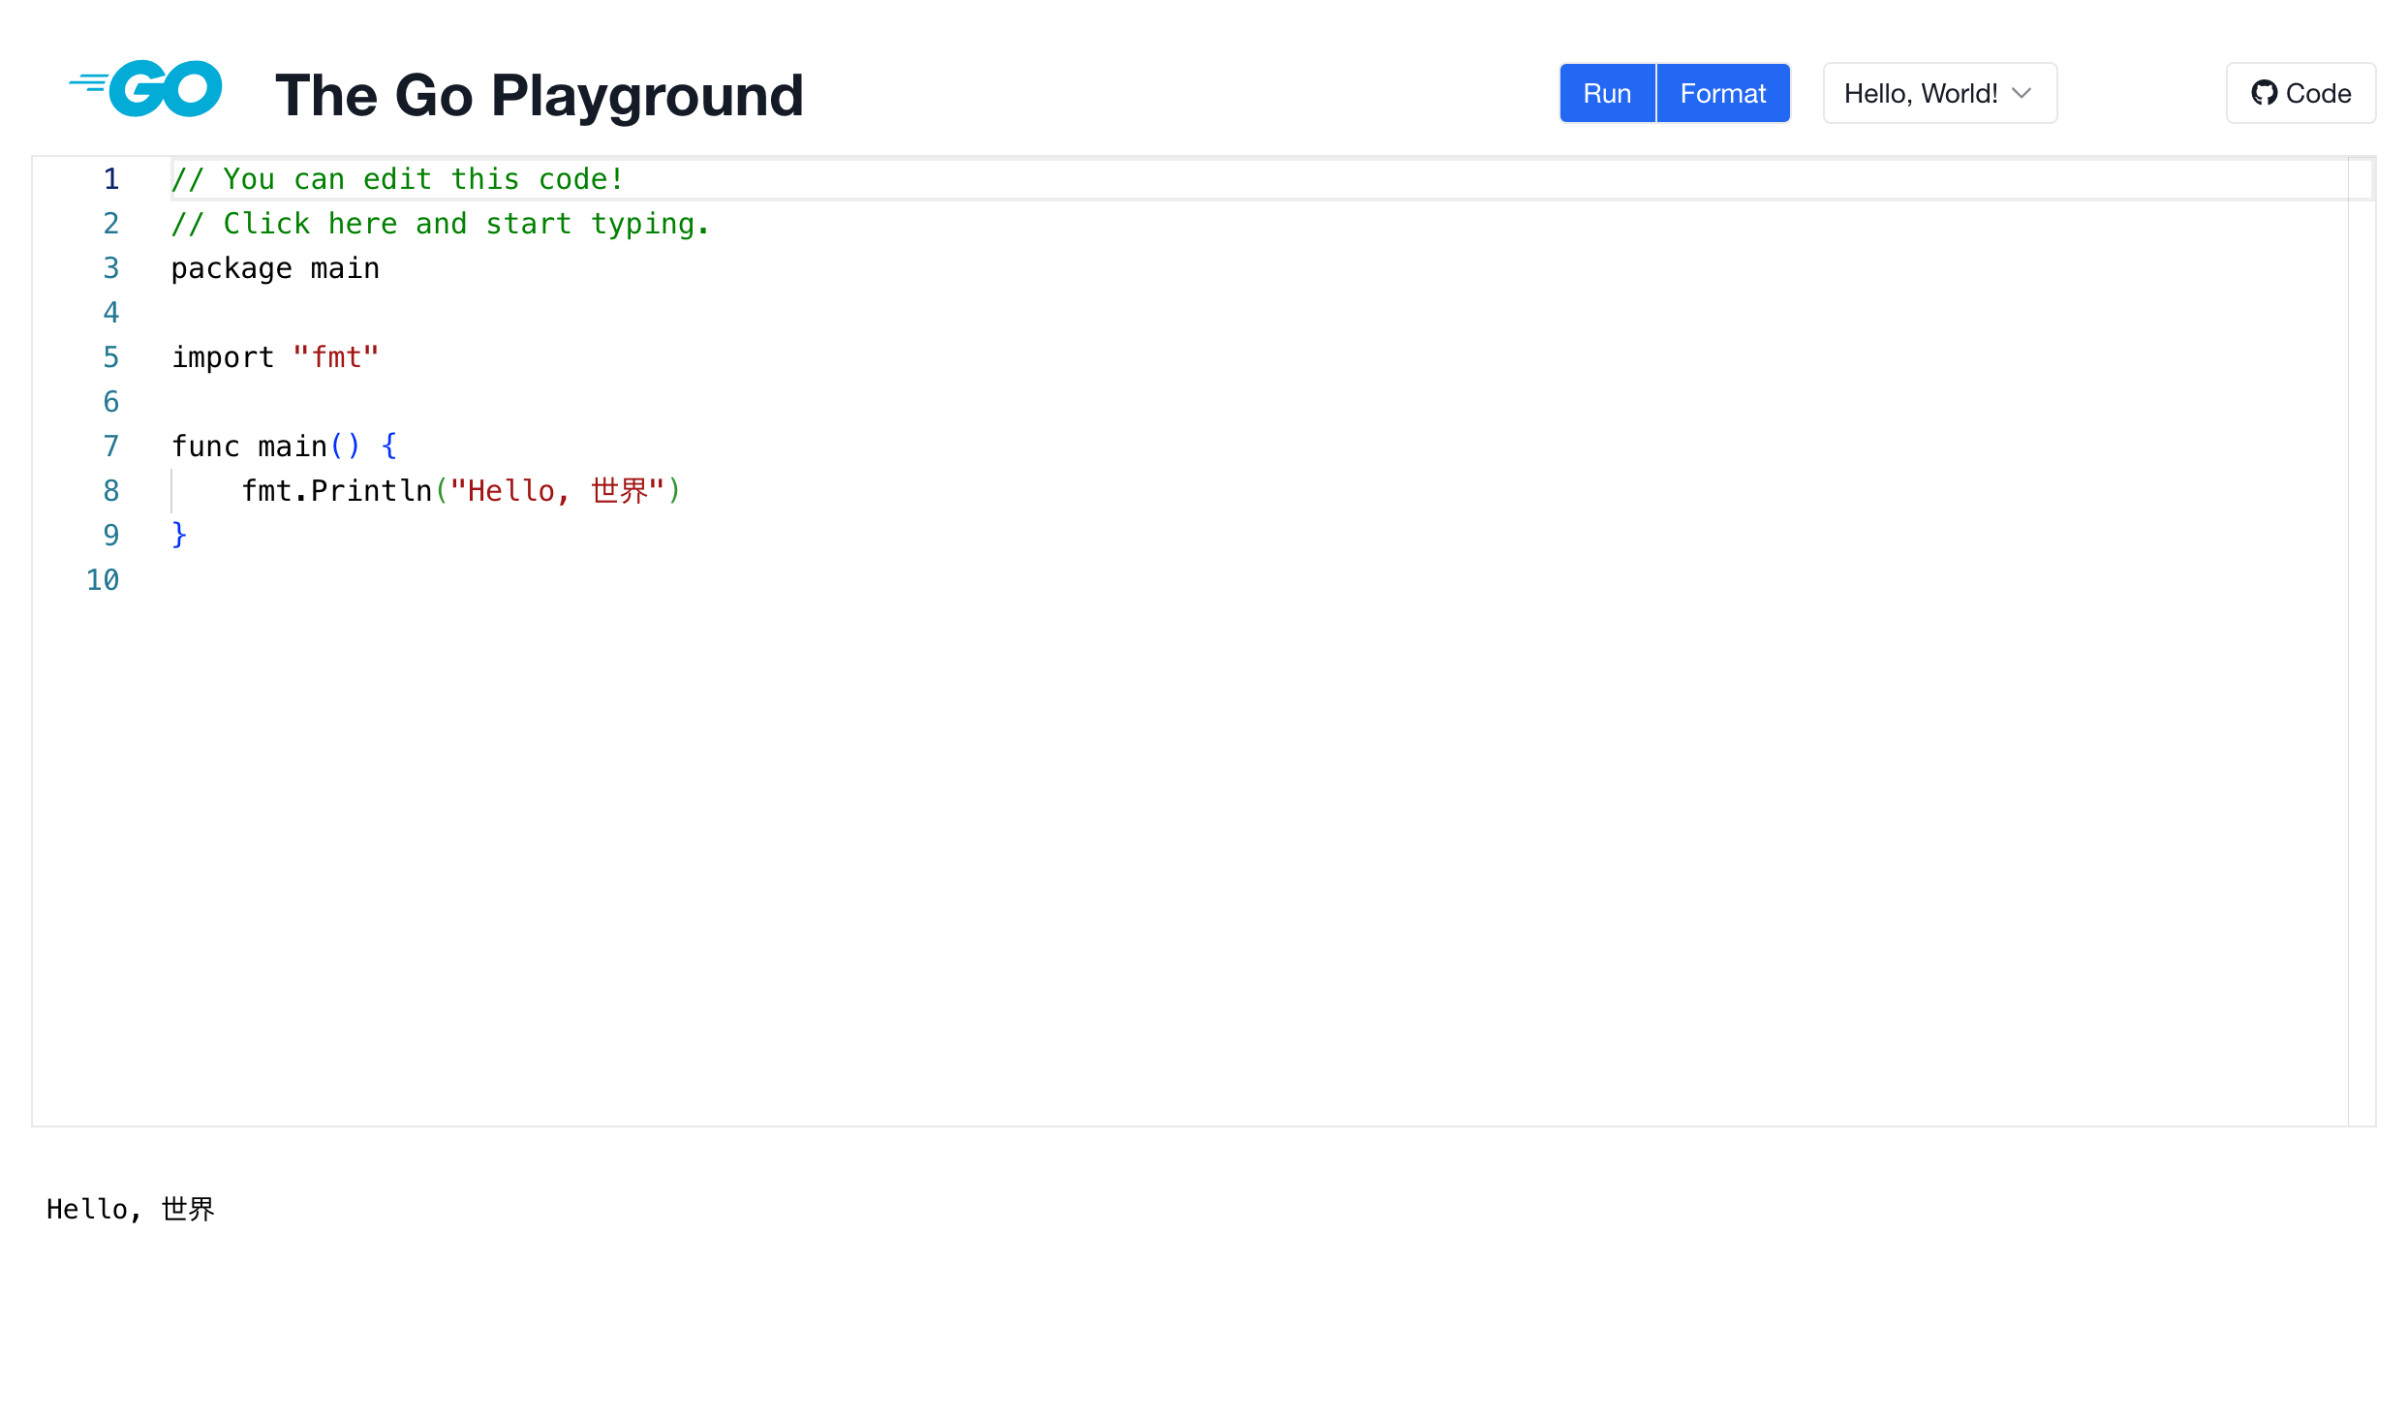Click the Go gopher logo
This screenshot has height=1418, width=2408.
tap(146, 89)
